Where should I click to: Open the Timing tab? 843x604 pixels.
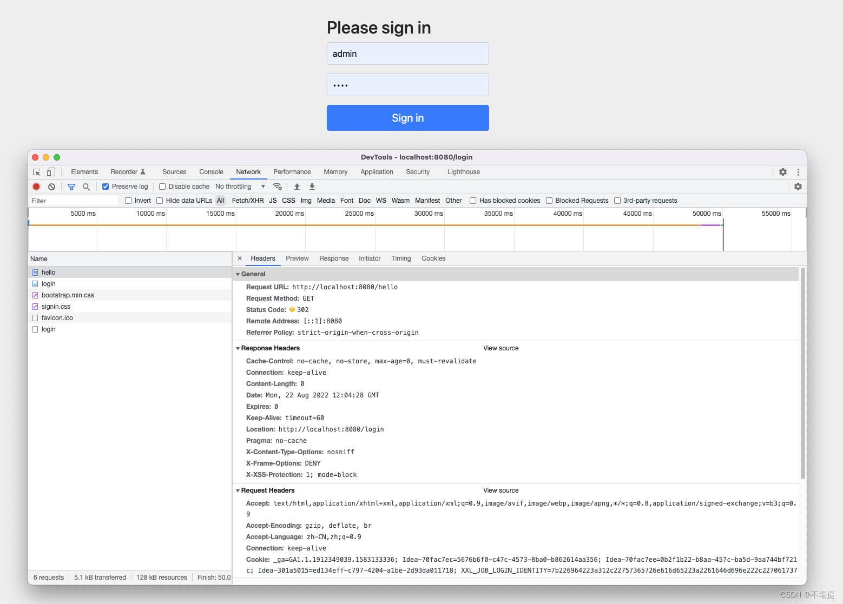click(x=401, y=258)
